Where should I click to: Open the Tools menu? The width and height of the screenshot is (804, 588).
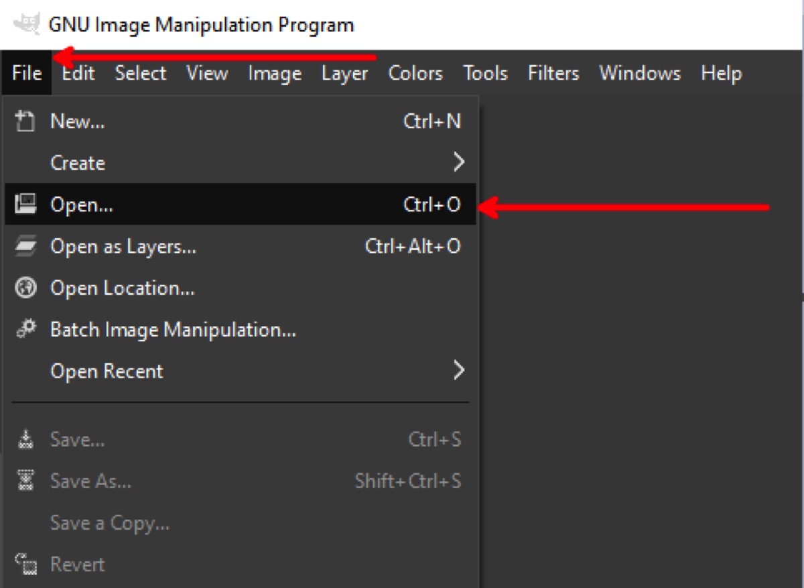click(x=485, y=72)
